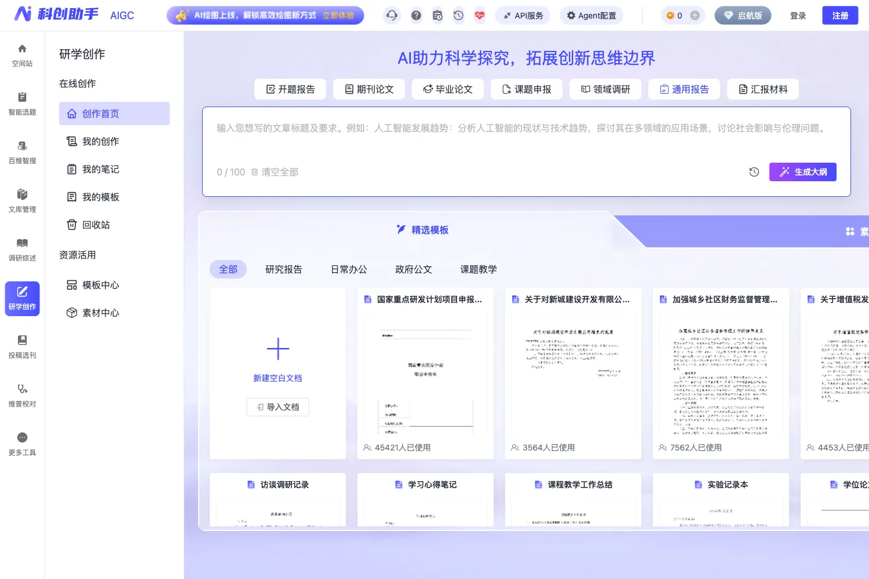Click the 在线创作 section heading
869x579 pixels.
78,83
